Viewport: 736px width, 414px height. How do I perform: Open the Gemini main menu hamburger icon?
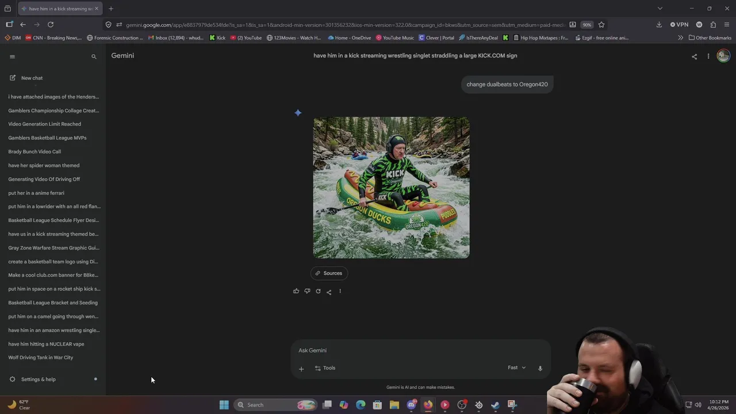12,56
